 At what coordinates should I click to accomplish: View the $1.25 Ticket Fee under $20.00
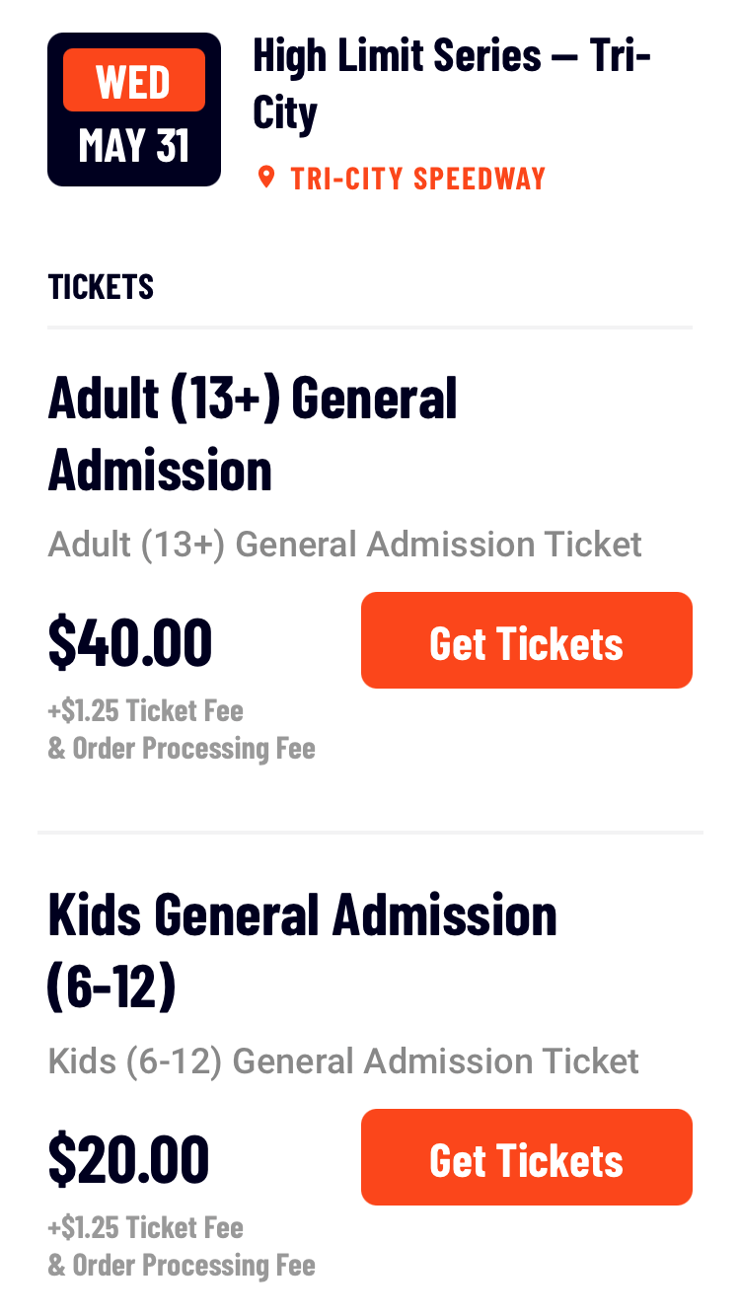[x=146, y=1227]
